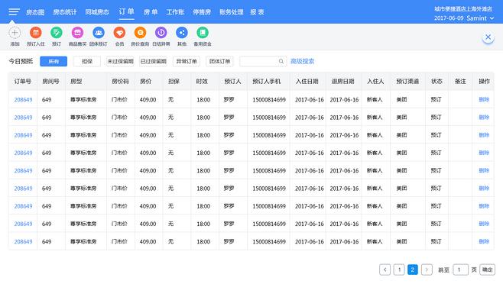The width and height of the screenshot is (503, 284).
Task: Open the 备用资金 icon
Action: pos(203,33)
